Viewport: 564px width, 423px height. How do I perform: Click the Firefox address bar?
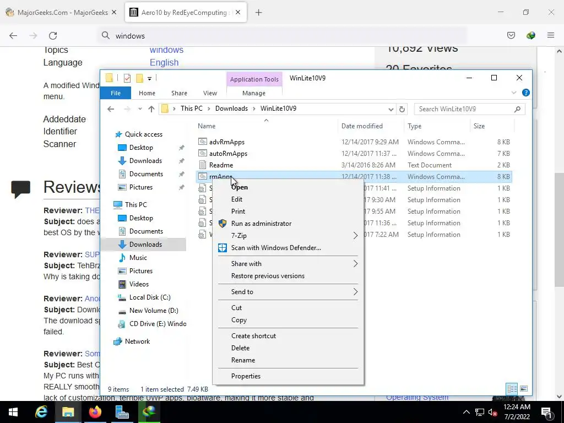282,36
